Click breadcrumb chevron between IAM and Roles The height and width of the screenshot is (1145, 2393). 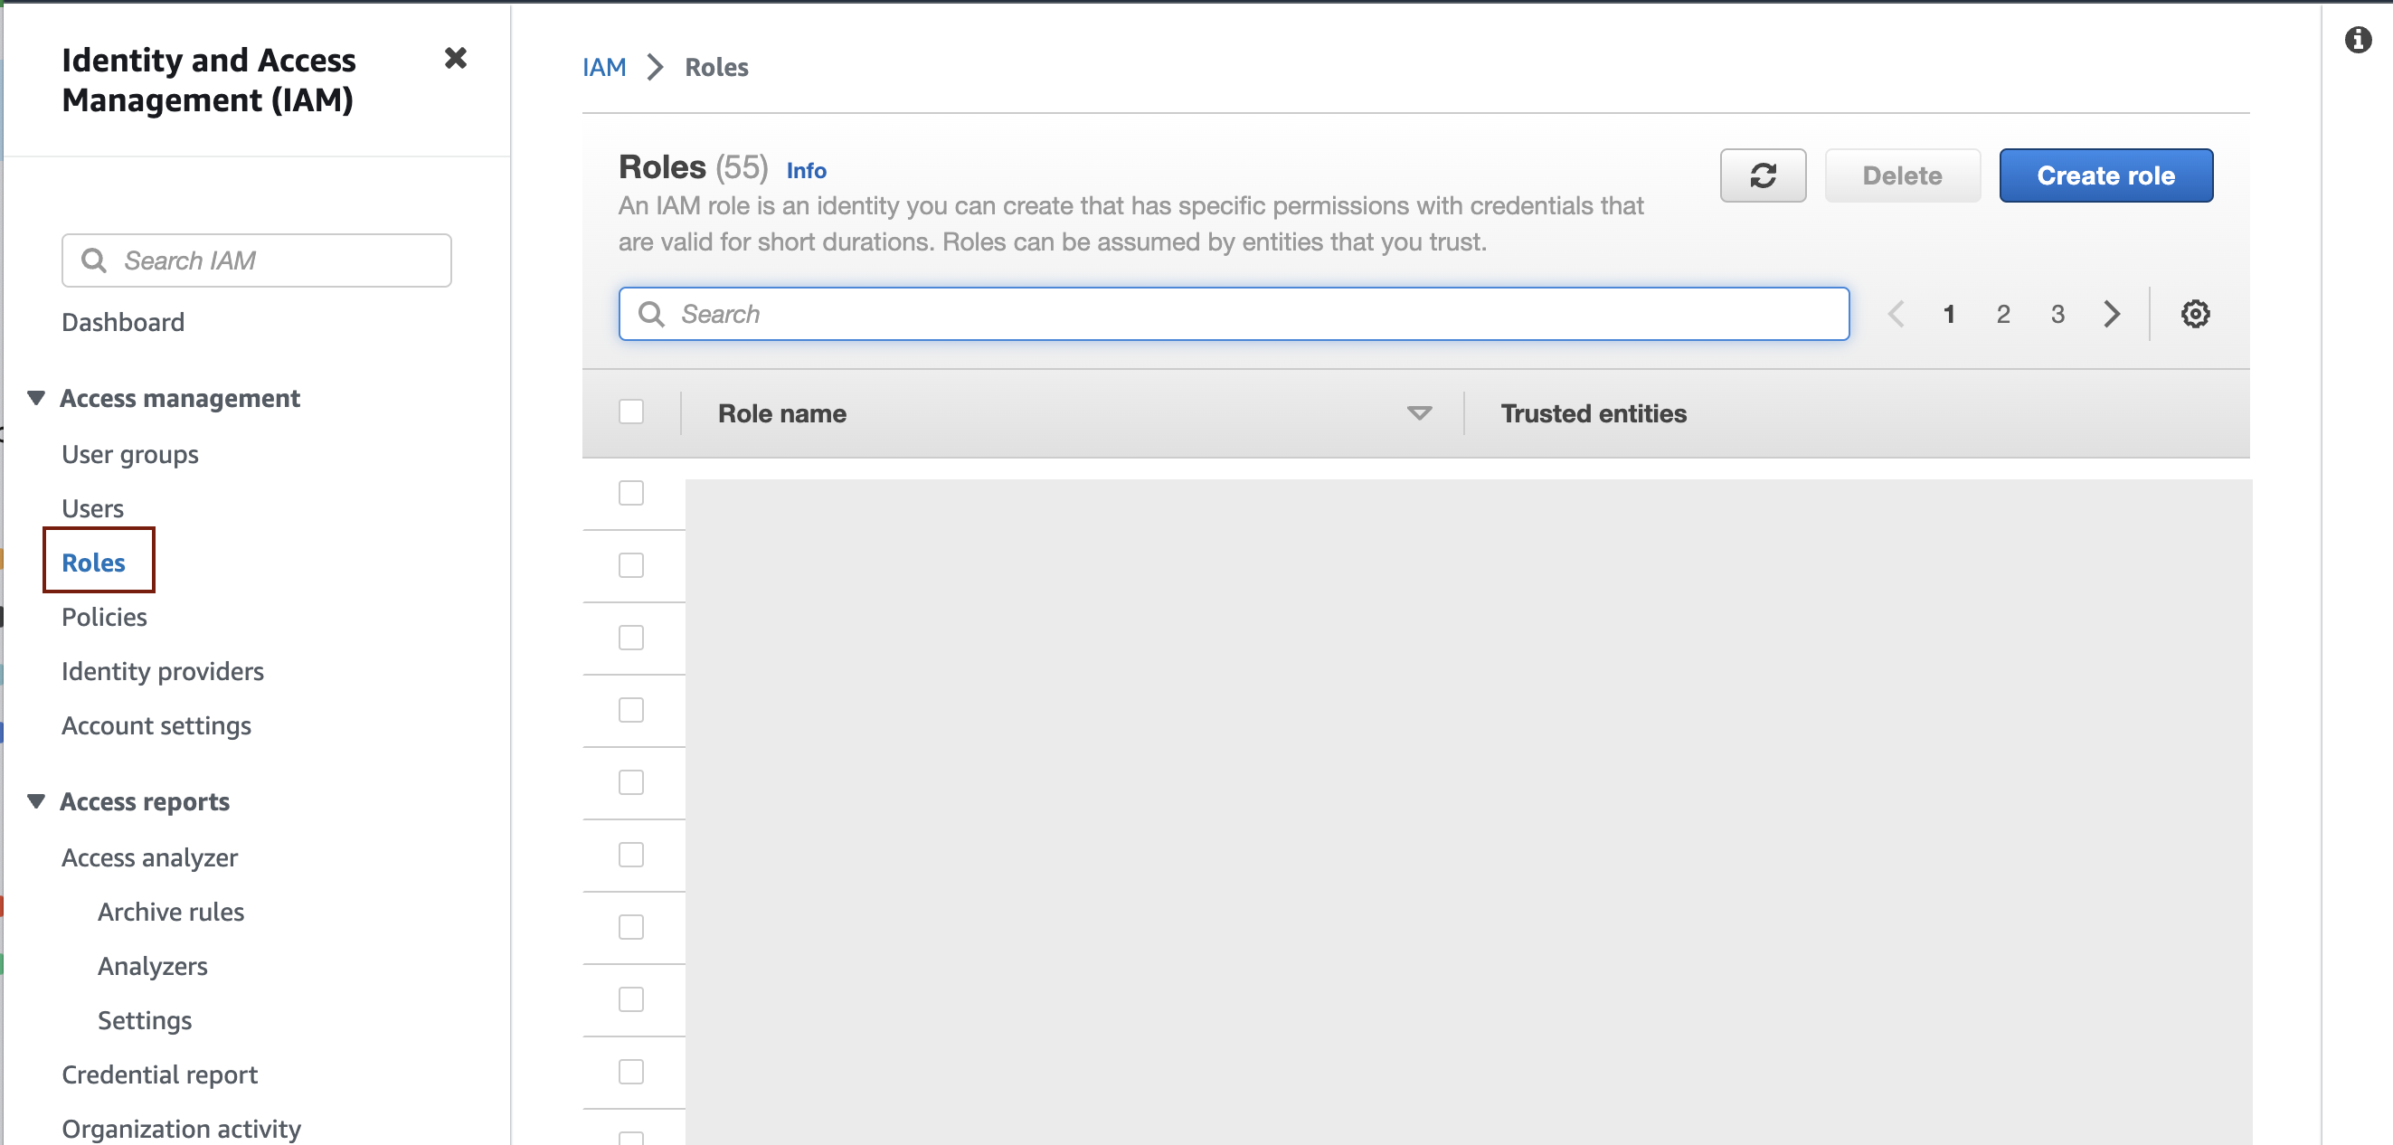tap(656, 67)
